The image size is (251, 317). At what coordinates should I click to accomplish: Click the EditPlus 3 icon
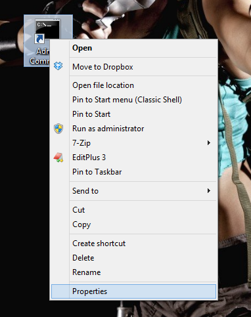(x=58, y=158)
